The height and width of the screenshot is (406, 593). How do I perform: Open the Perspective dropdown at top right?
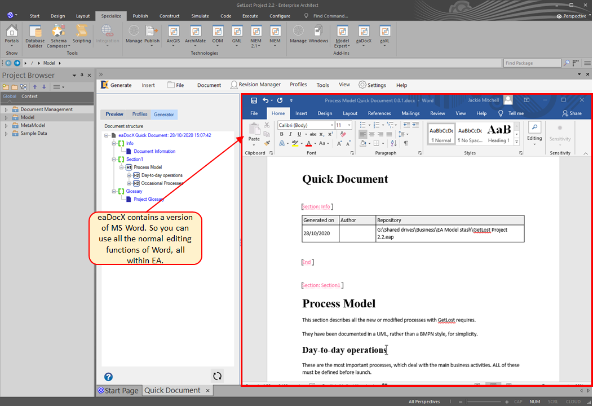[573, 16]
